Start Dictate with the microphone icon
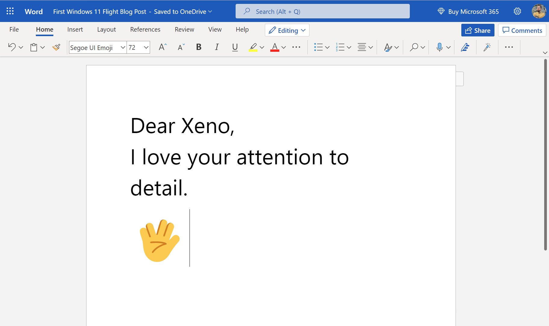 tap(439, 47)
